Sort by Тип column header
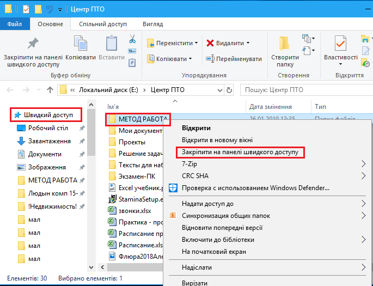 click(x=320, y=107)
